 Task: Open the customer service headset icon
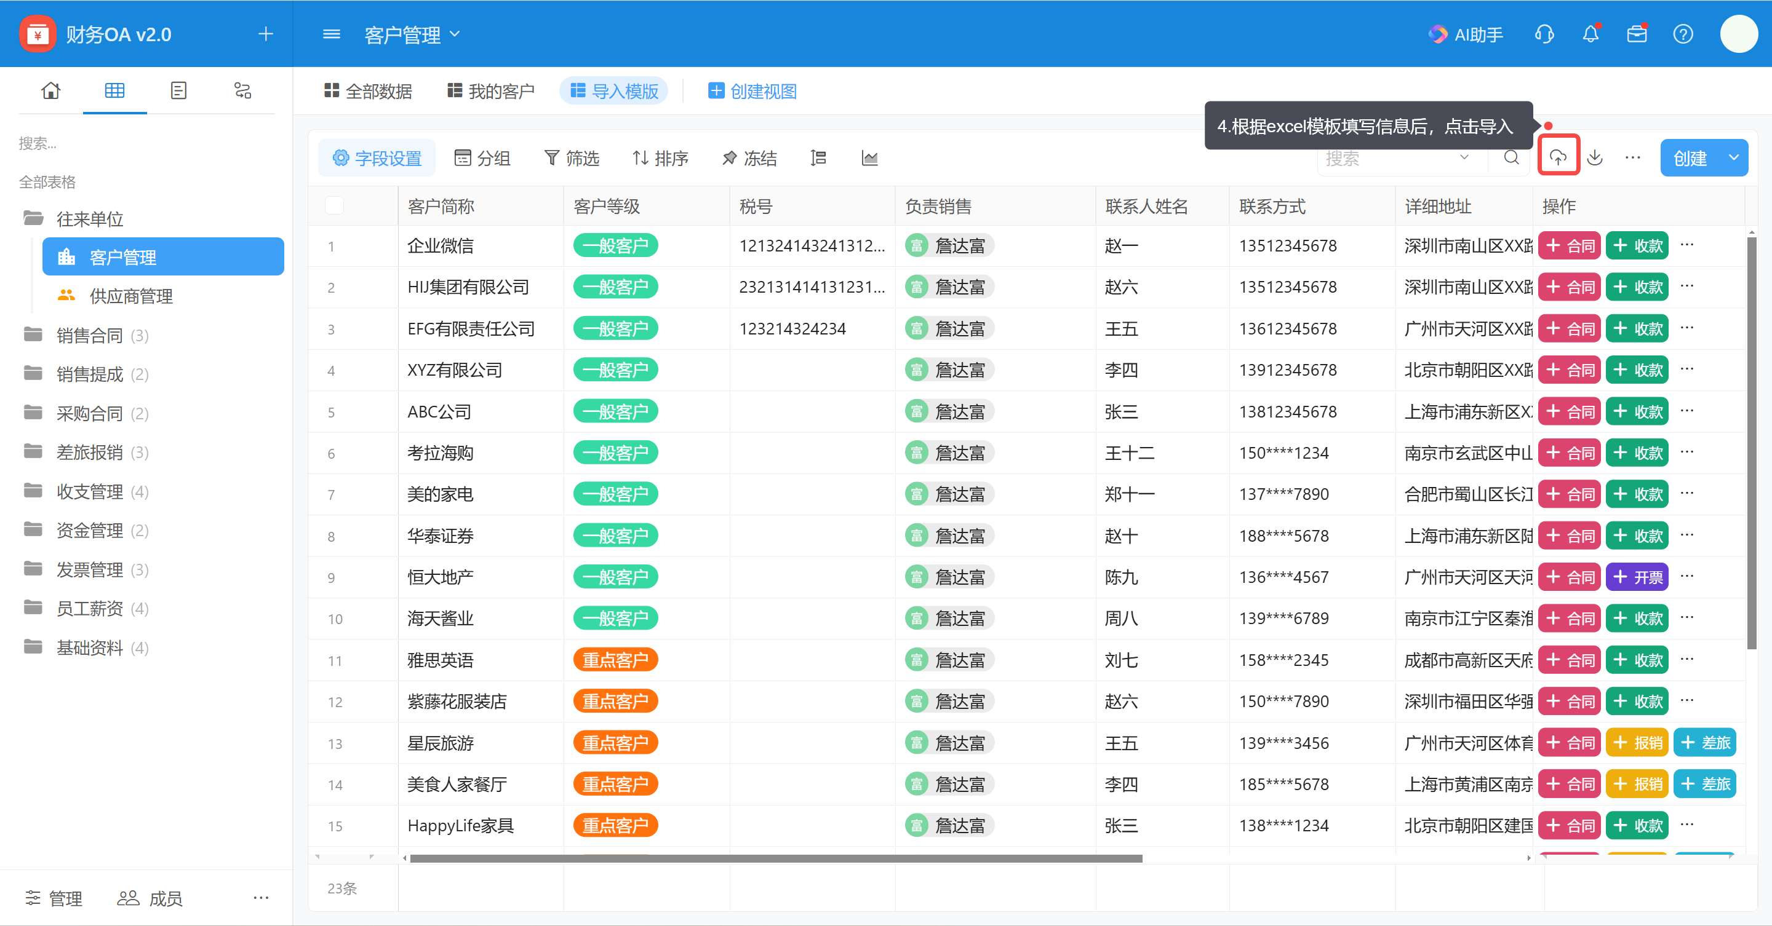[1544, 34]
